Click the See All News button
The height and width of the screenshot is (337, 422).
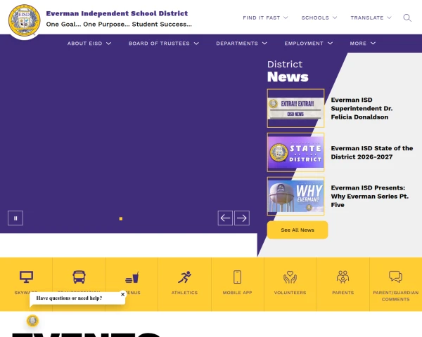point(297,230)
